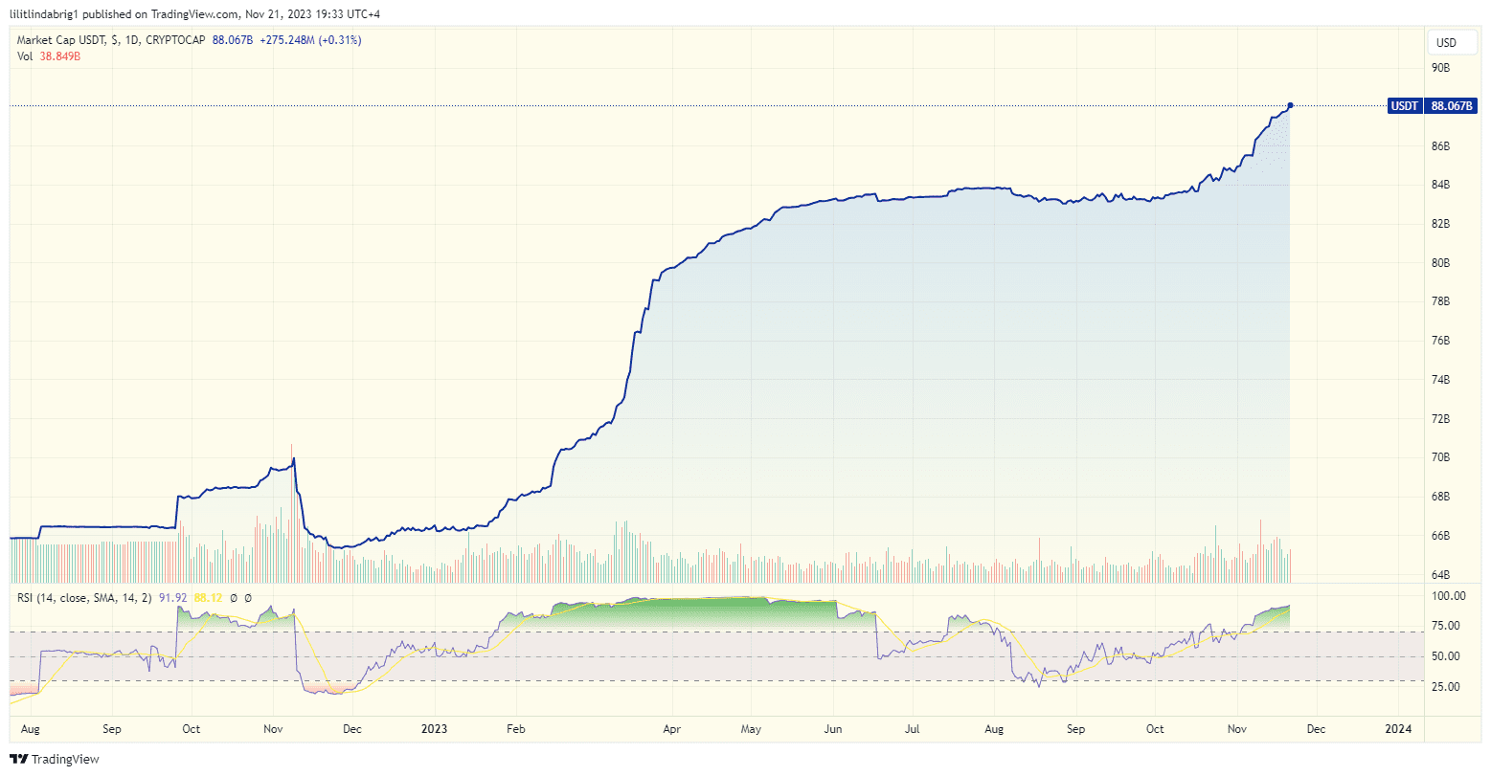Select the Nov label on time axis
1491x776 pixels.
[x=1237, y=728]
